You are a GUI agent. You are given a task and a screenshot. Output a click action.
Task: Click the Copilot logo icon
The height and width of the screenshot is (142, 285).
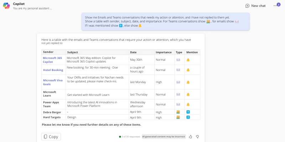click(x=6, y=6)
